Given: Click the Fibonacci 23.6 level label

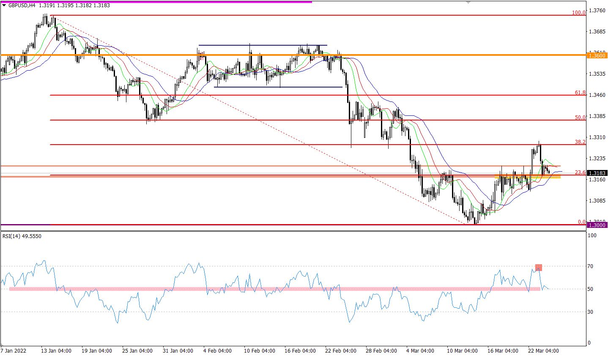Looking at the screenshot, I should coord(580,173).
